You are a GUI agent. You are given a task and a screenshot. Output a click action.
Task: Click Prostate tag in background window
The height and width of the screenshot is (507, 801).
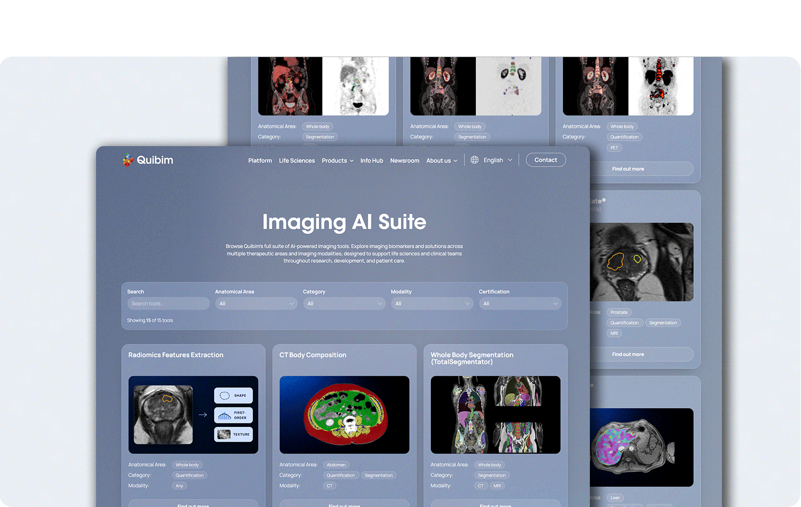619,312
